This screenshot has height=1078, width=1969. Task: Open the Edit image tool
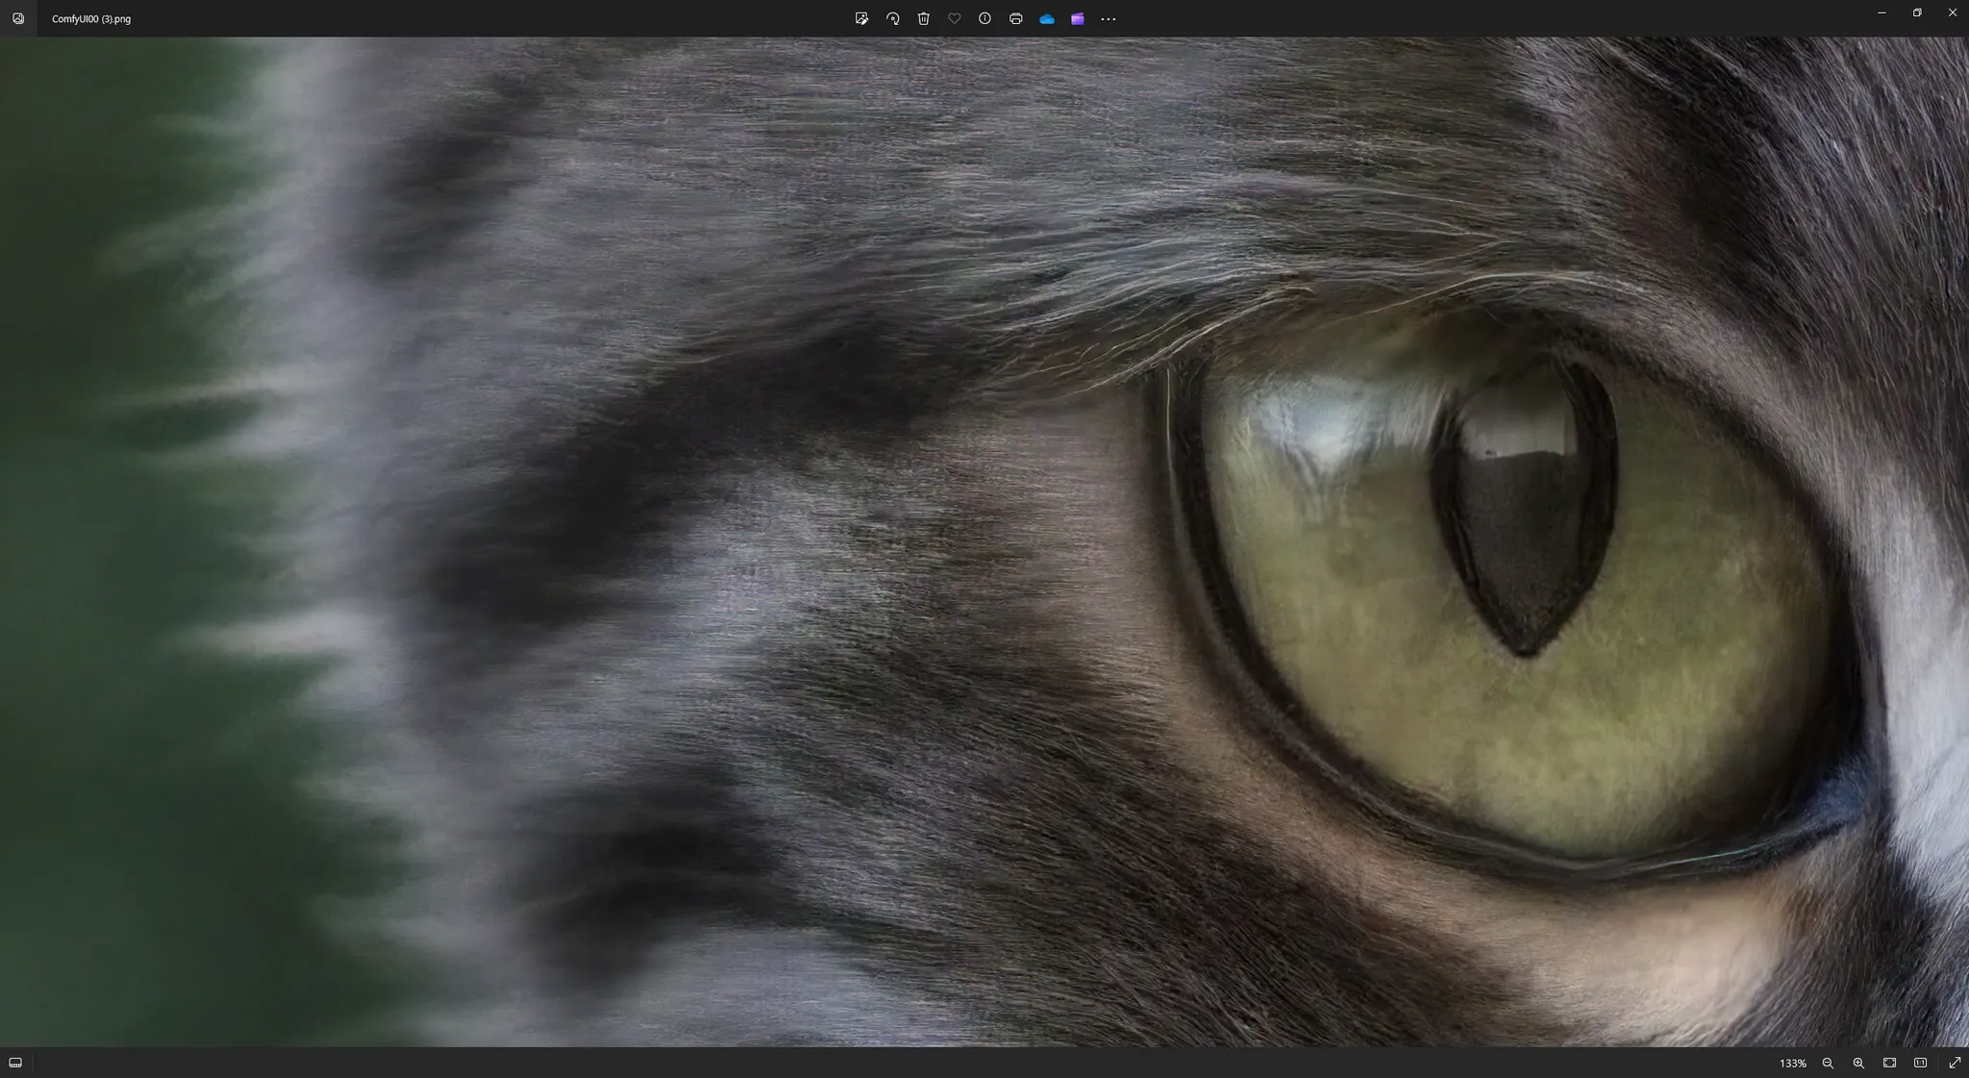point(861,18)
